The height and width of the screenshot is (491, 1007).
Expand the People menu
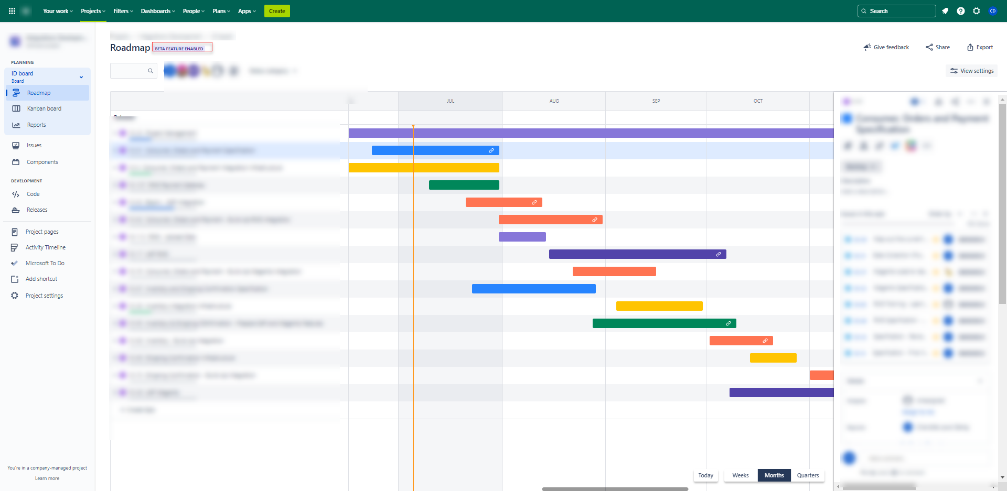tap(194, 11)
